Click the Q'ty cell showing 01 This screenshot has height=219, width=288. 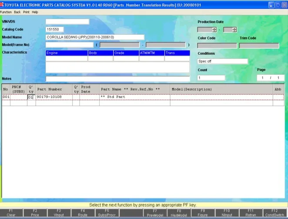point(31,97)
